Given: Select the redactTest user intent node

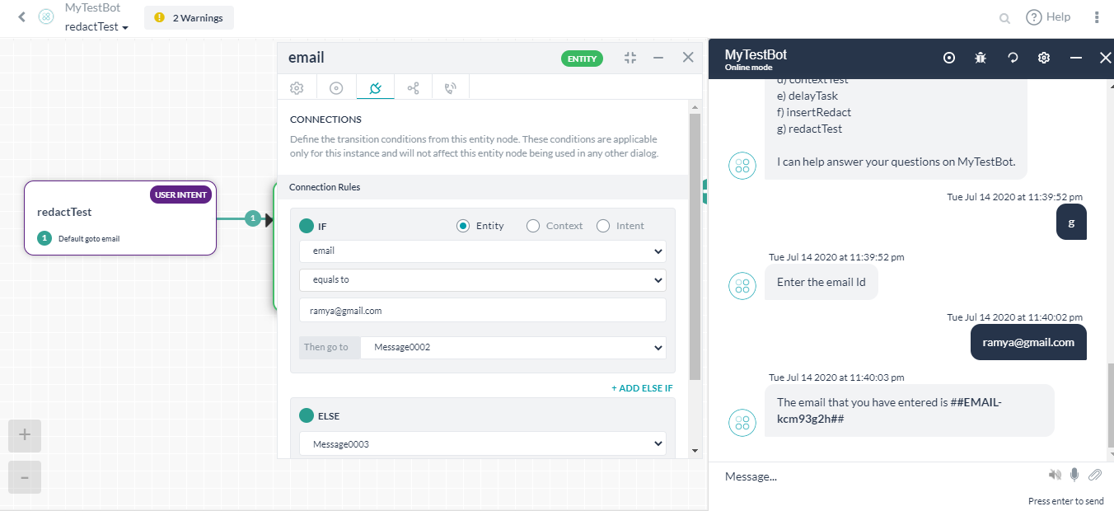Looking at the screenshot, I should (x=120, y=218).
